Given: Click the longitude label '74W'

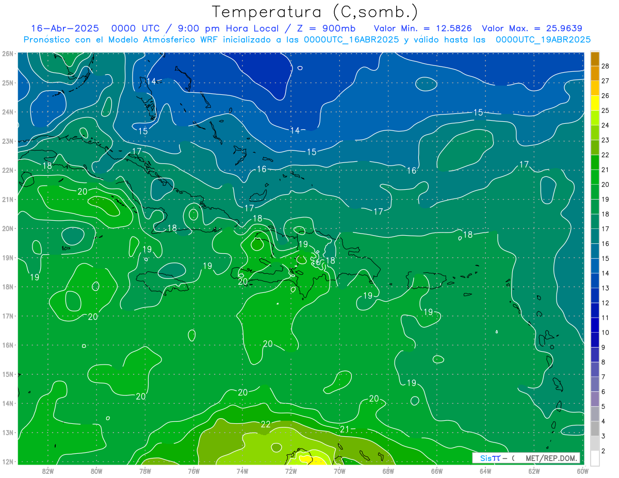Looking at the screenshot, I should 242,471.
